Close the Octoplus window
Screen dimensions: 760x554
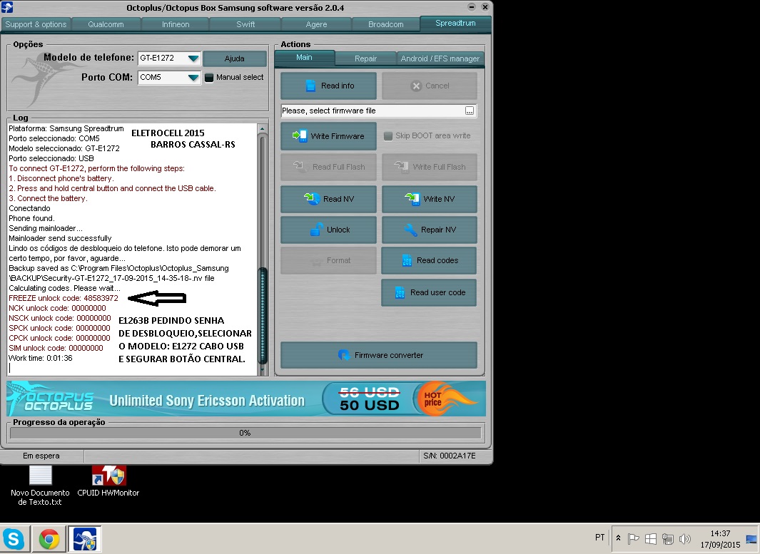[485, 7]
